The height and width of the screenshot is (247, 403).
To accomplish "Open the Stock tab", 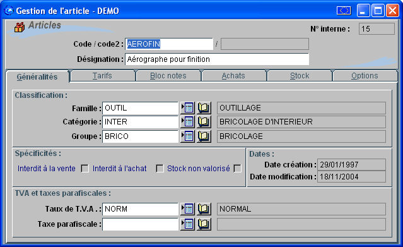I will 300,76.
